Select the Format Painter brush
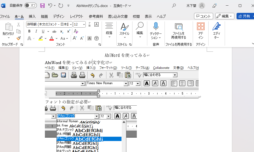The image size is (254, 152). pyautogui.click(x=19, y=38)
